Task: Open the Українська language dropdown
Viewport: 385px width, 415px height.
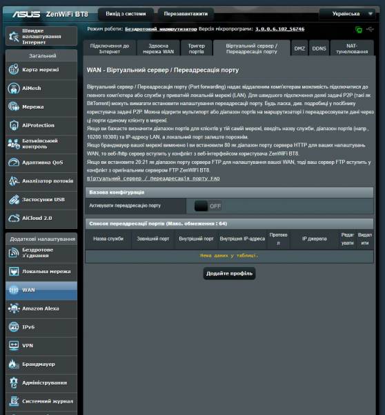Action: coord(347,14)
